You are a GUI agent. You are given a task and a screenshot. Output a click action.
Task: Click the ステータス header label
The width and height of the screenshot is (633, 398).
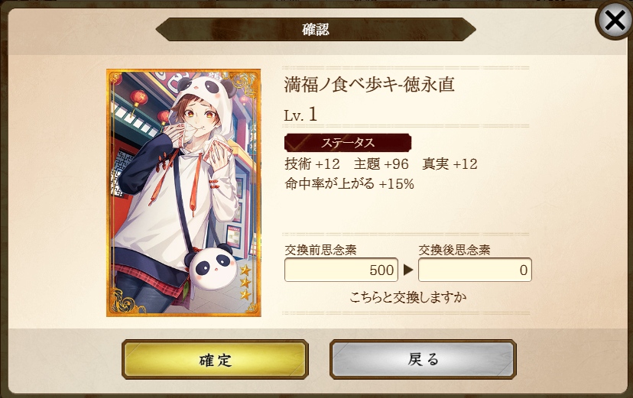pyautogui.click(x=348, y=143)
